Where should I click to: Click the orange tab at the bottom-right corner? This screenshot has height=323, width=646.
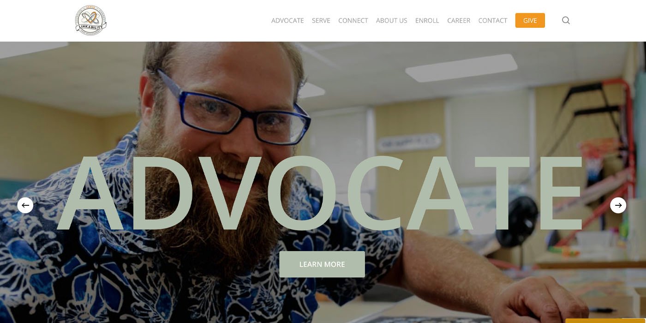[605, 321]
